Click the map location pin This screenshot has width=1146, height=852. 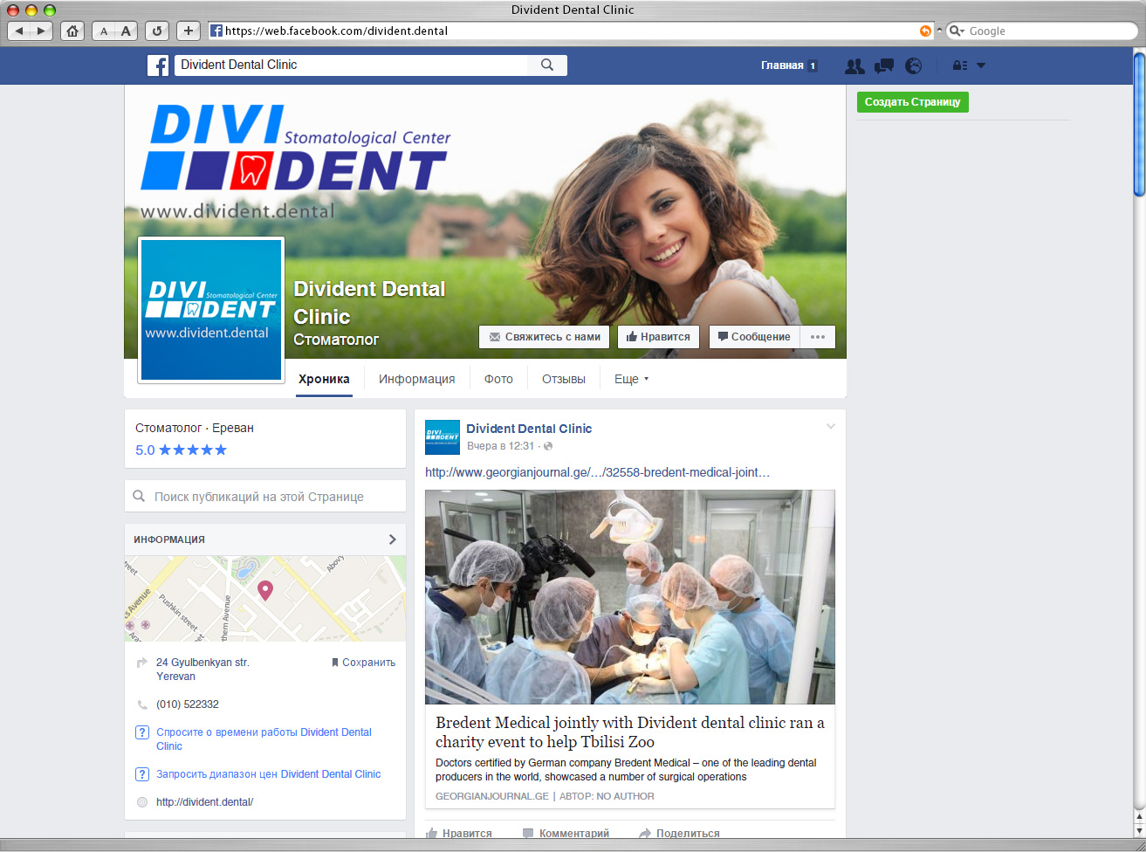(265, 590)
